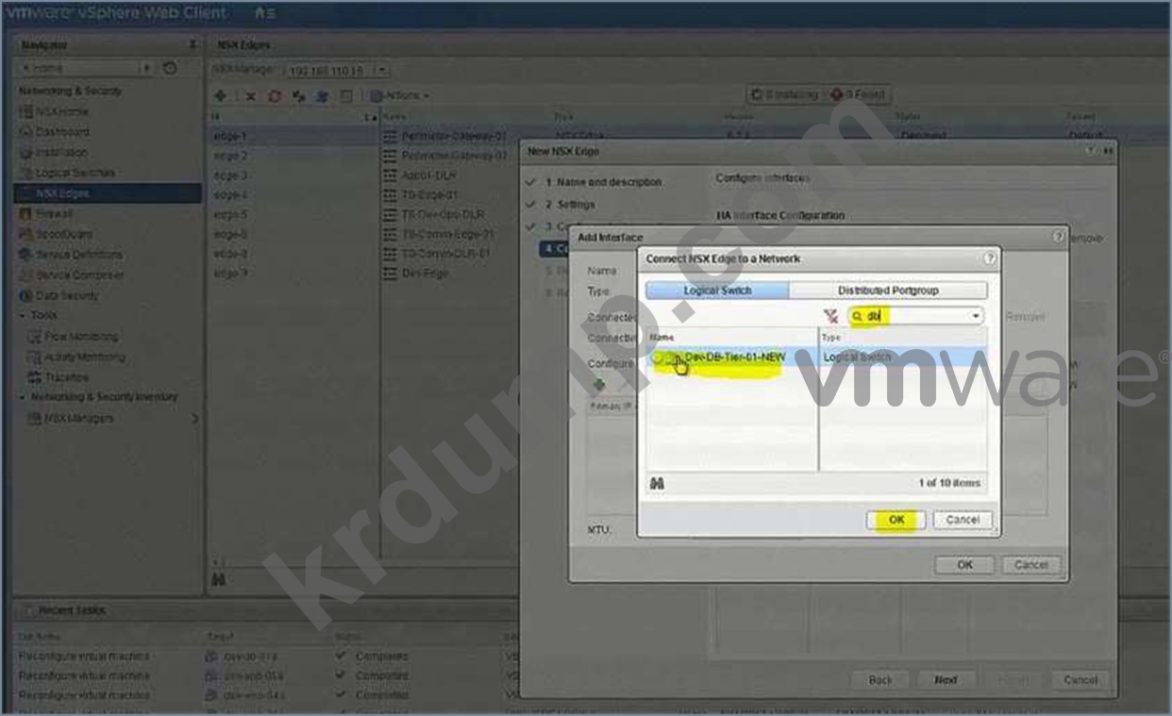This screenshot has height=716, width=1172.
Task: Sort the network list by Name column
Action: pos(731,337)
